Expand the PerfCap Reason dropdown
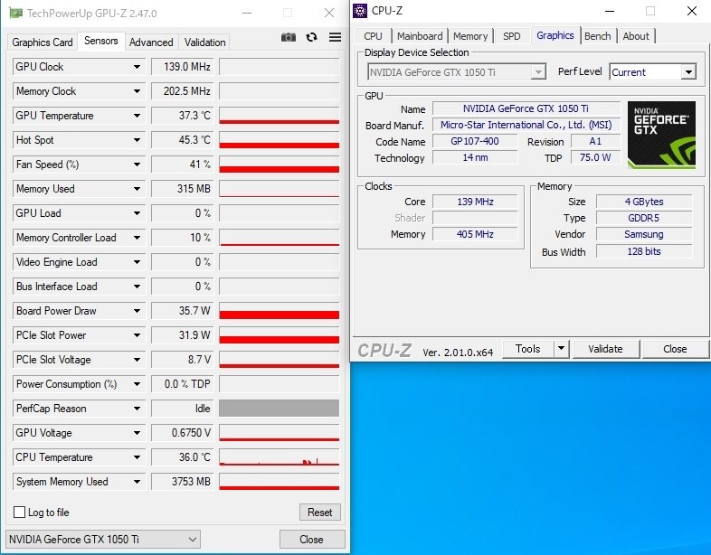This screenshot has height=555, width=711. tap(137, 409)
